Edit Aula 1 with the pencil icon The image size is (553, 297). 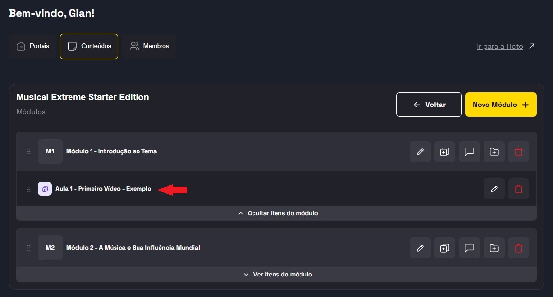[494, 189]
